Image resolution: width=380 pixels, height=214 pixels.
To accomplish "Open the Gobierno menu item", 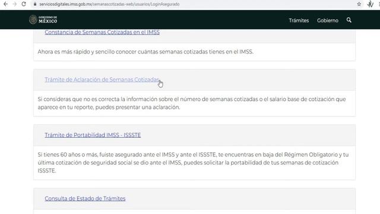I will (x=328, y=21).
